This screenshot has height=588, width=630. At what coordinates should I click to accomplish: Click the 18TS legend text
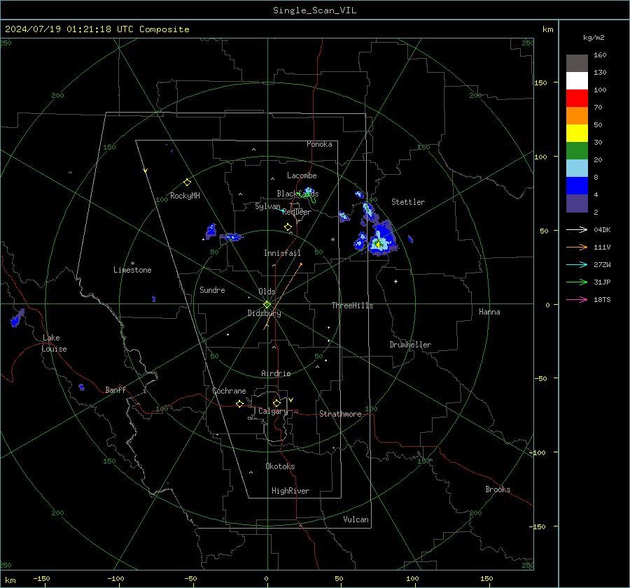point(602,300)
